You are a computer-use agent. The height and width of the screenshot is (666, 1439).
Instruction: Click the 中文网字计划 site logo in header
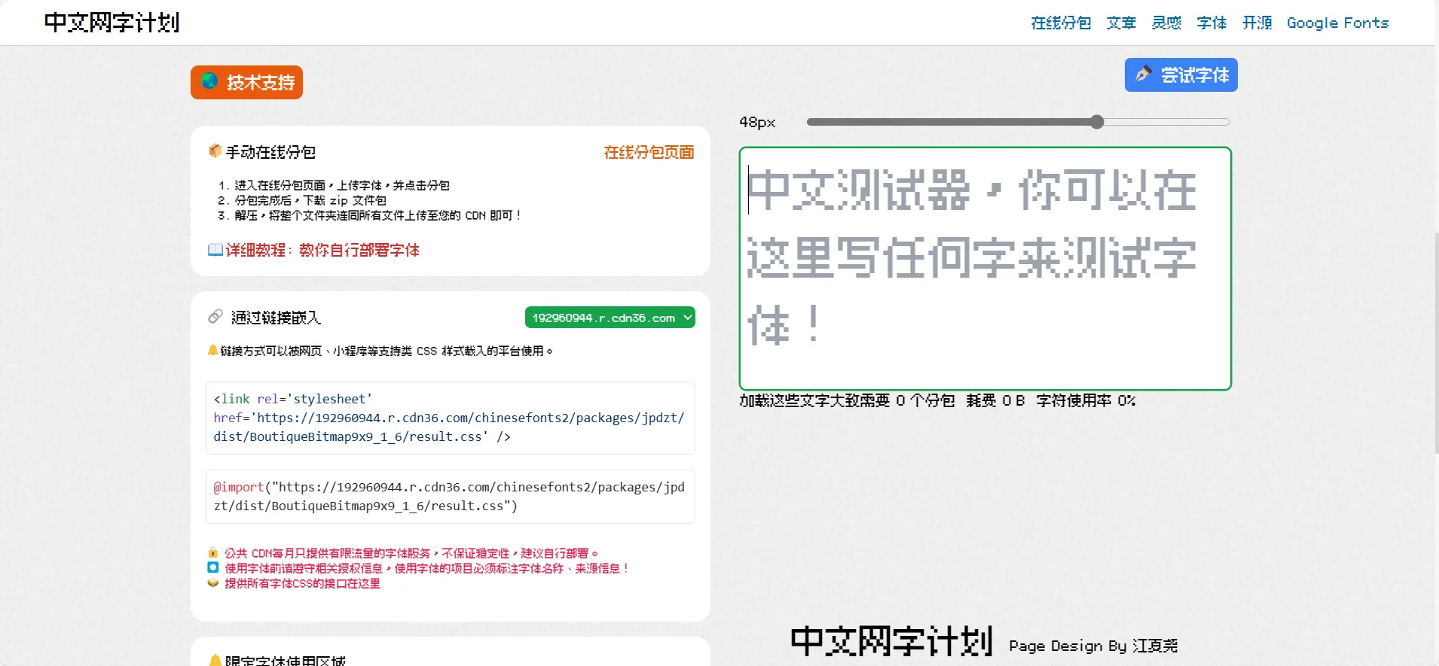(x=112, y=23)
